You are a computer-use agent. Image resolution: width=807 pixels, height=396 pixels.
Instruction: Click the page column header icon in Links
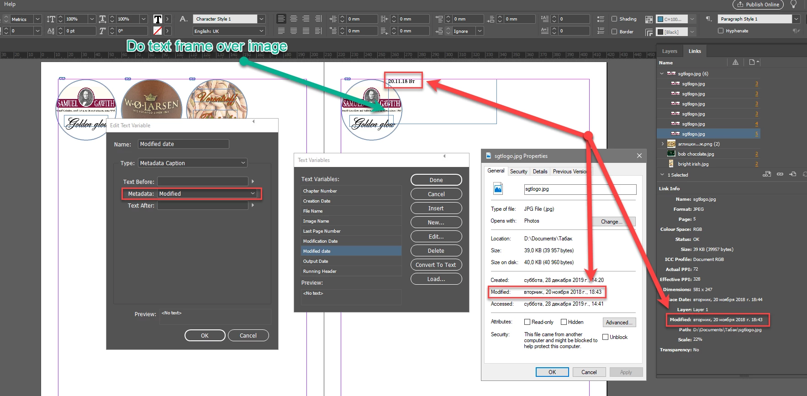tap(752, 63)
